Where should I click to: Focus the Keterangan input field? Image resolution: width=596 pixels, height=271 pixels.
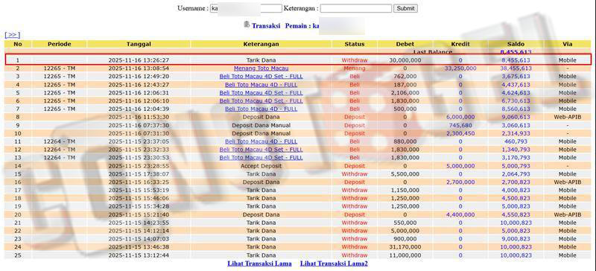356,8
